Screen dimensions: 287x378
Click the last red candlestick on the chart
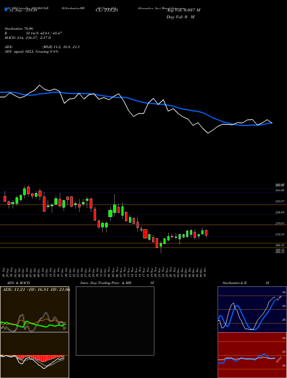click(206, 233)
